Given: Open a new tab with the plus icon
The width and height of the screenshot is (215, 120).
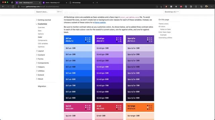Looking at the screenshot, I should pyautogui.click(x=97, y=3).
